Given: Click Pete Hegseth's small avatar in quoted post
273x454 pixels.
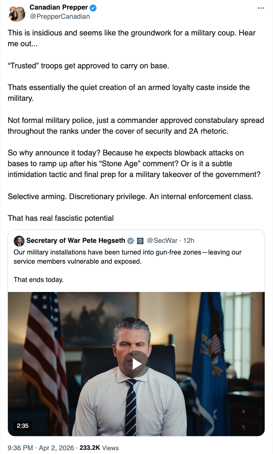Looking at the screenshot, I should pyautogui.click(x=19, y=241).
